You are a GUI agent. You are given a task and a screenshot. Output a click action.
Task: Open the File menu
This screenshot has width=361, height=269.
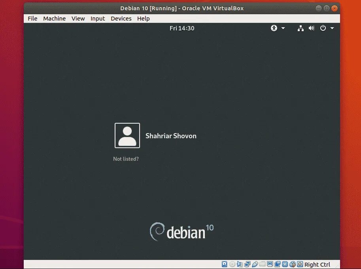(x=32, y=19)
